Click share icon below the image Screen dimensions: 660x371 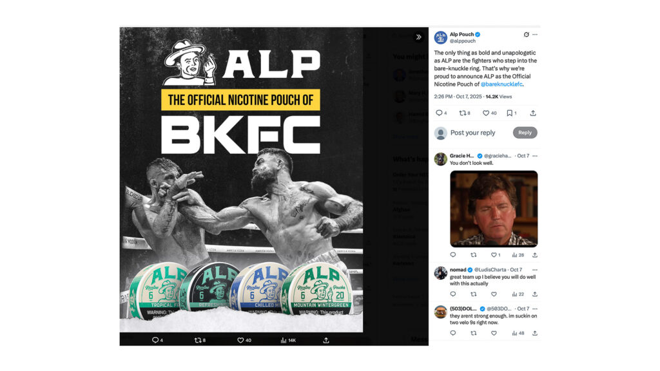point(325,340)
